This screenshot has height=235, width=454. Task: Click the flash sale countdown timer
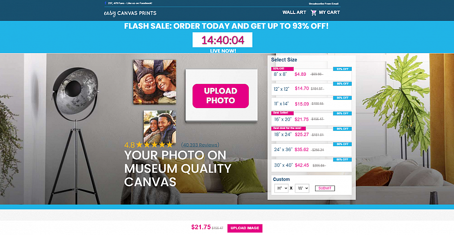[222, 40]
